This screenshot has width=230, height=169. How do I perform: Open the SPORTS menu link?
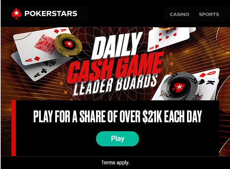tap(209, 14)
